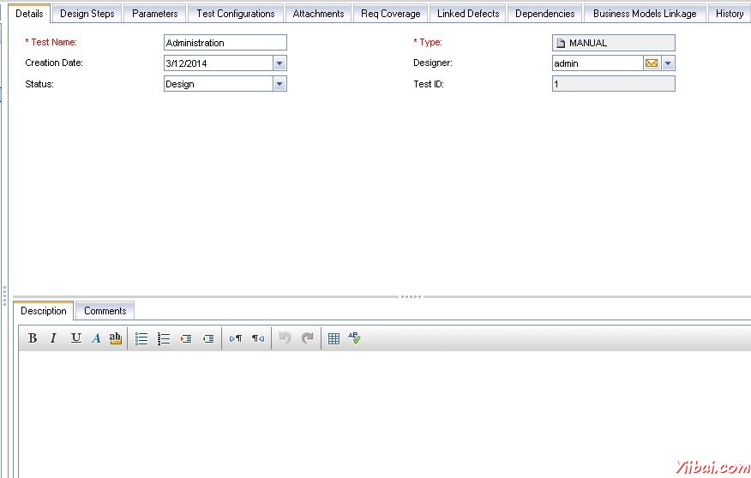
Task: Open the Attachments tab
Action: tap(318, 14)
